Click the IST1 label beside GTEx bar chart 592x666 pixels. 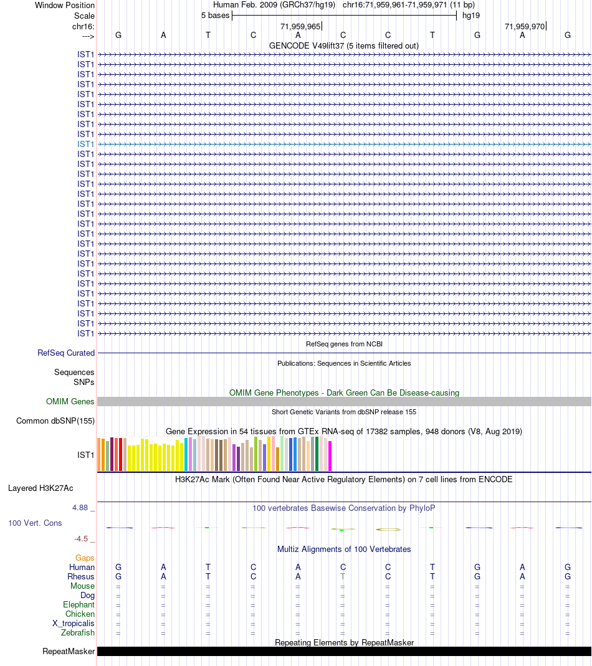(x=85, y=455)
